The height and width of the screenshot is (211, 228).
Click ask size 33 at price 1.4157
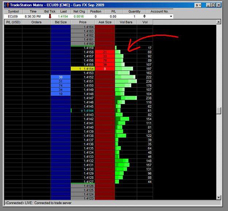105,56
